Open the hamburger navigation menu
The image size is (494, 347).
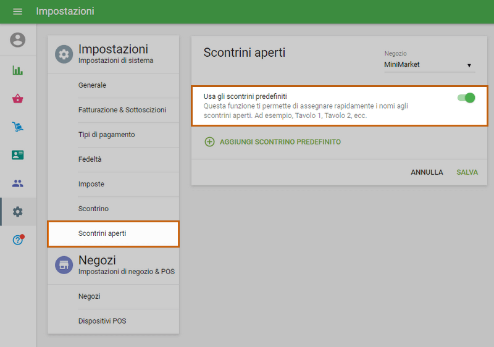click(17, 12)
